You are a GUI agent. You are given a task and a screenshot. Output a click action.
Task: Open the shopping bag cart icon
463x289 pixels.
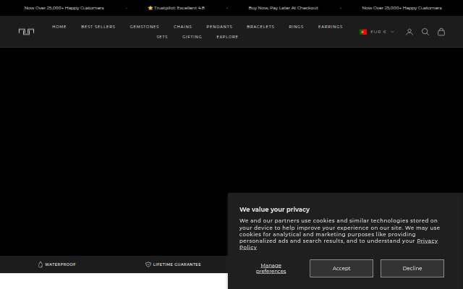pos(441,32)
